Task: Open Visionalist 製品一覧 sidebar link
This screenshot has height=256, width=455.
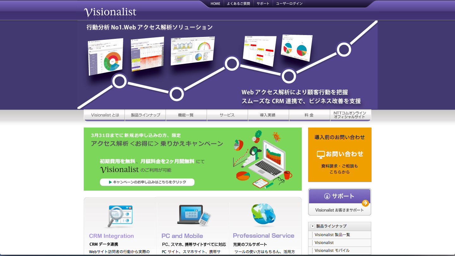Action: click(332, 235)
